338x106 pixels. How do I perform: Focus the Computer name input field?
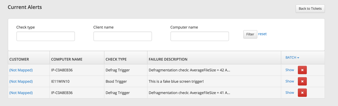point(200,36)
